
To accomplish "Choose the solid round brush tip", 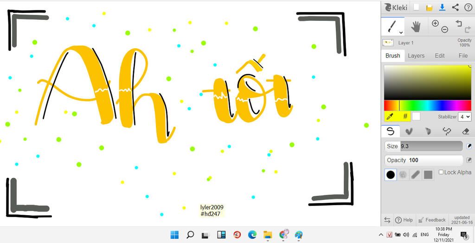I will tap(391, 174).
